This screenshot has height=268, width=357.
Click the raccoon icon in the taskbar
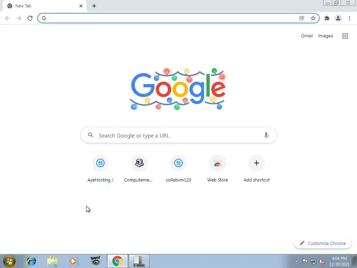[x=96, y=261]
